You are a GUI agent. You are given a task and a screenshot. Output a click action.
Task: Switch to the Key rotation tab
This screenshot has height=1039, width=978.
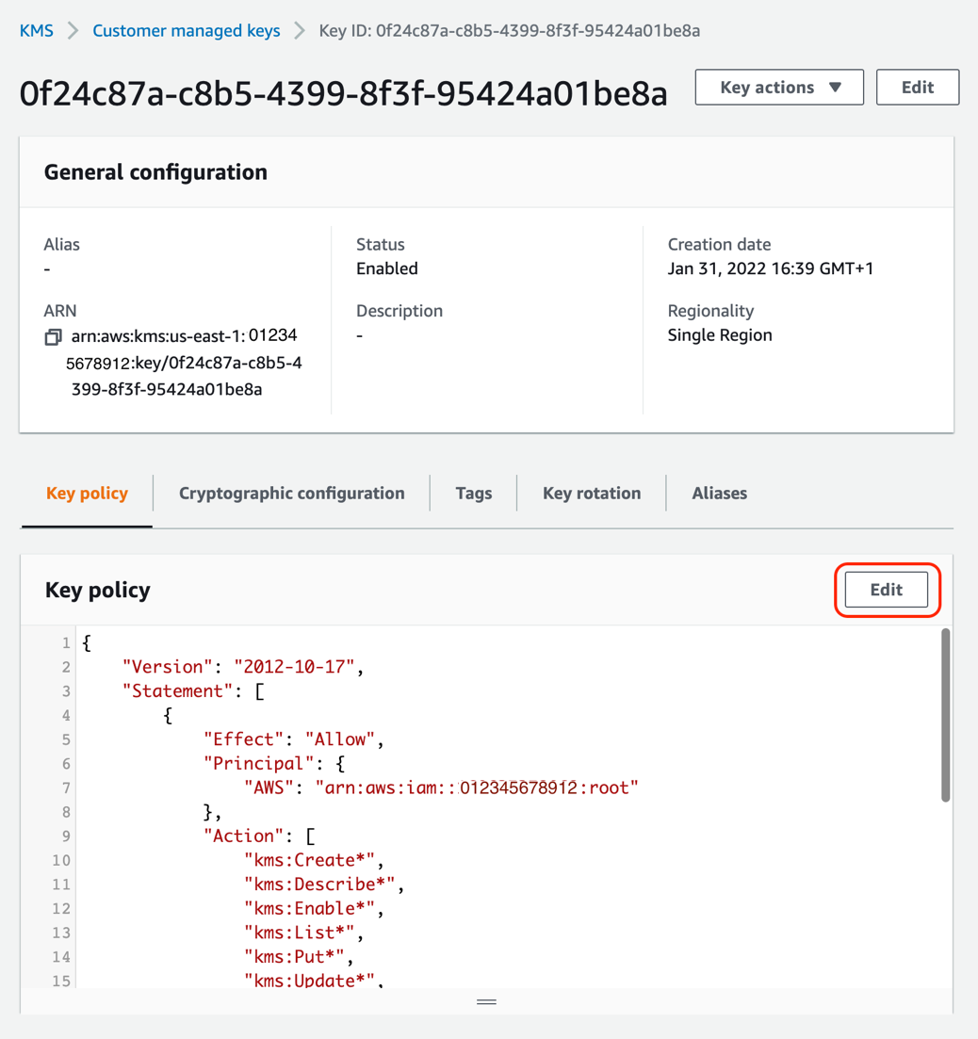tap(592, 493)
